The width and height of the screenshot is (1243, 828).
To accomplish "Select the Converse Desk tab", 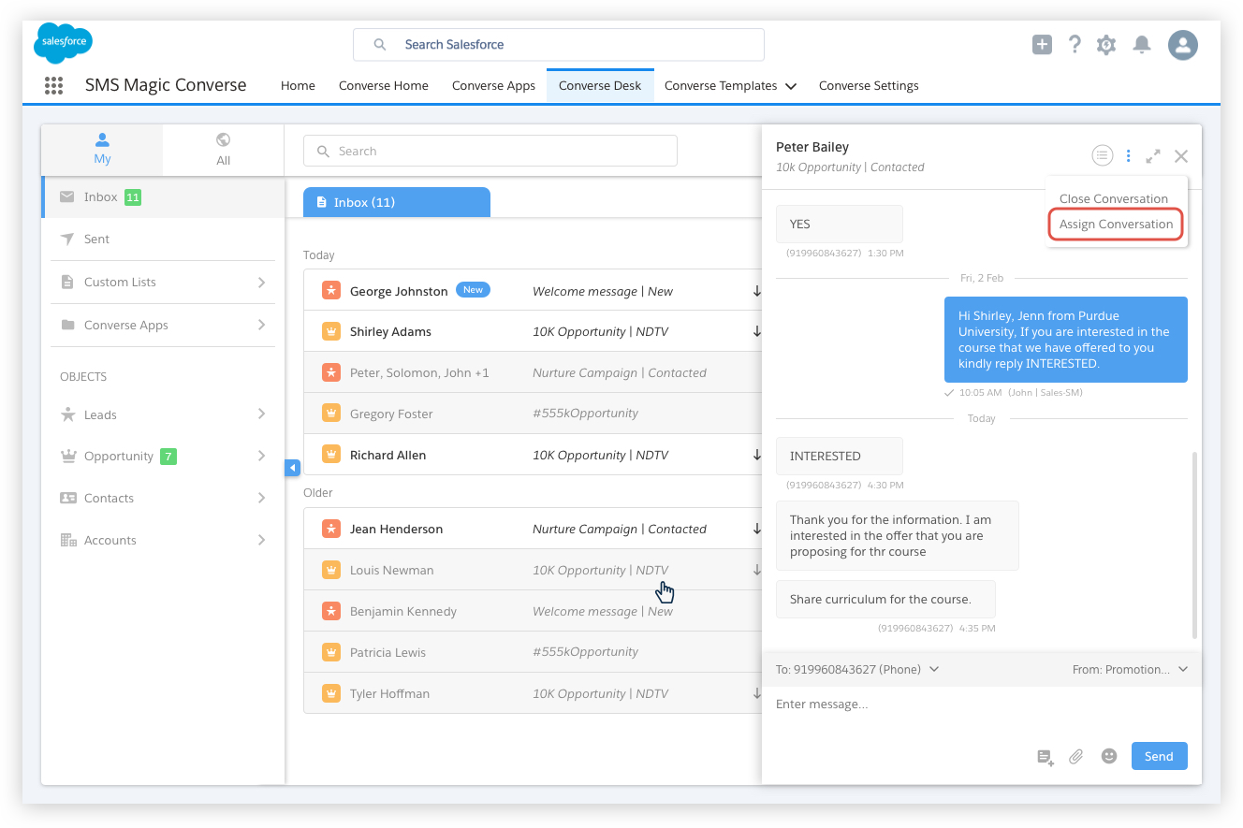I will pyautogui.click(x=600, y=85).
